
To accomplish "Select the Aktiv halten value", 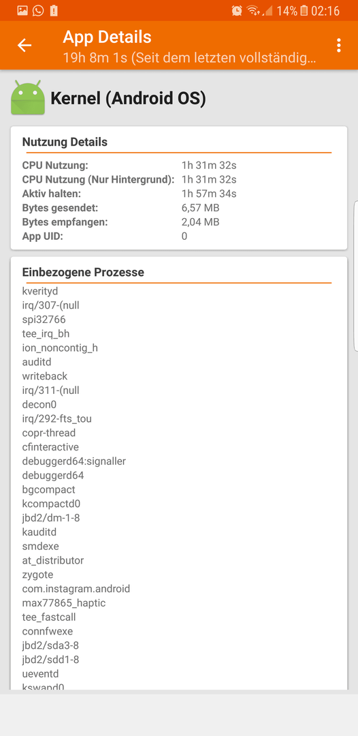I will tap(209, 194).
